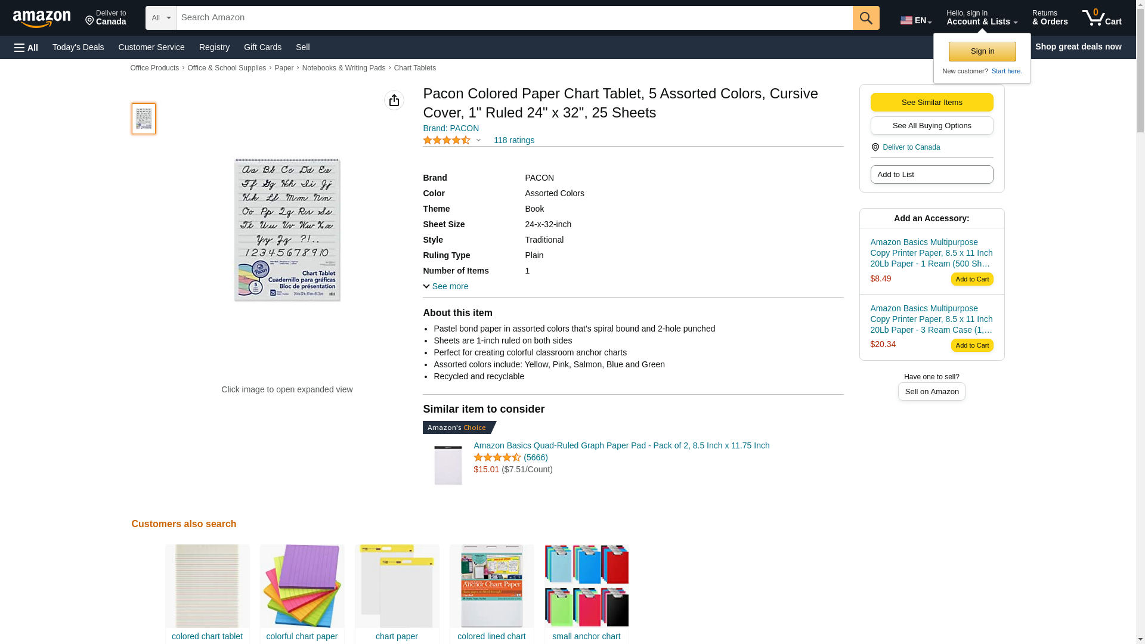Image resolution: width=1145 pixels, height=644 pixels.
Task: Click the Search Amazon input field
Action: [514, 18]
